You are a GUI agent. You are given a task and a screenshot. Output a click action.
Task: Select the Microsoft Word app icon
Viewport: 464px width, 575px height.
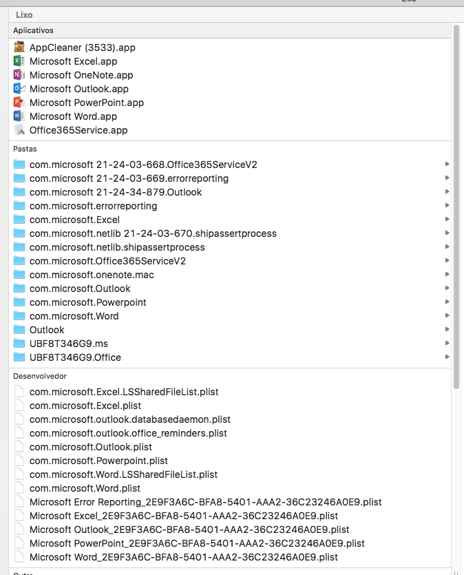coord(19,116)
